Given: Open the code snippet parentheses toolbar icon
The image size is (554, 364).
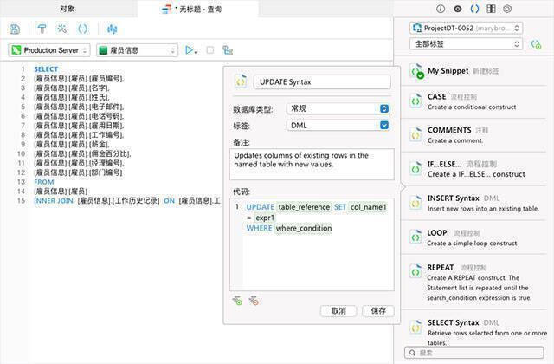Looking at the screenshot, I should (x=83, y=29).
